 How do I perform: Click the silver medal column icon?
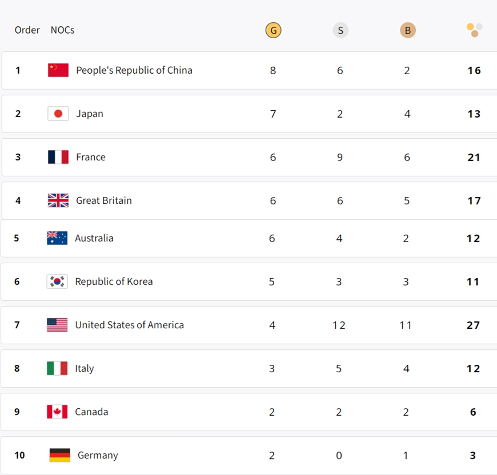pyautogui.click(x=340, y=30)
